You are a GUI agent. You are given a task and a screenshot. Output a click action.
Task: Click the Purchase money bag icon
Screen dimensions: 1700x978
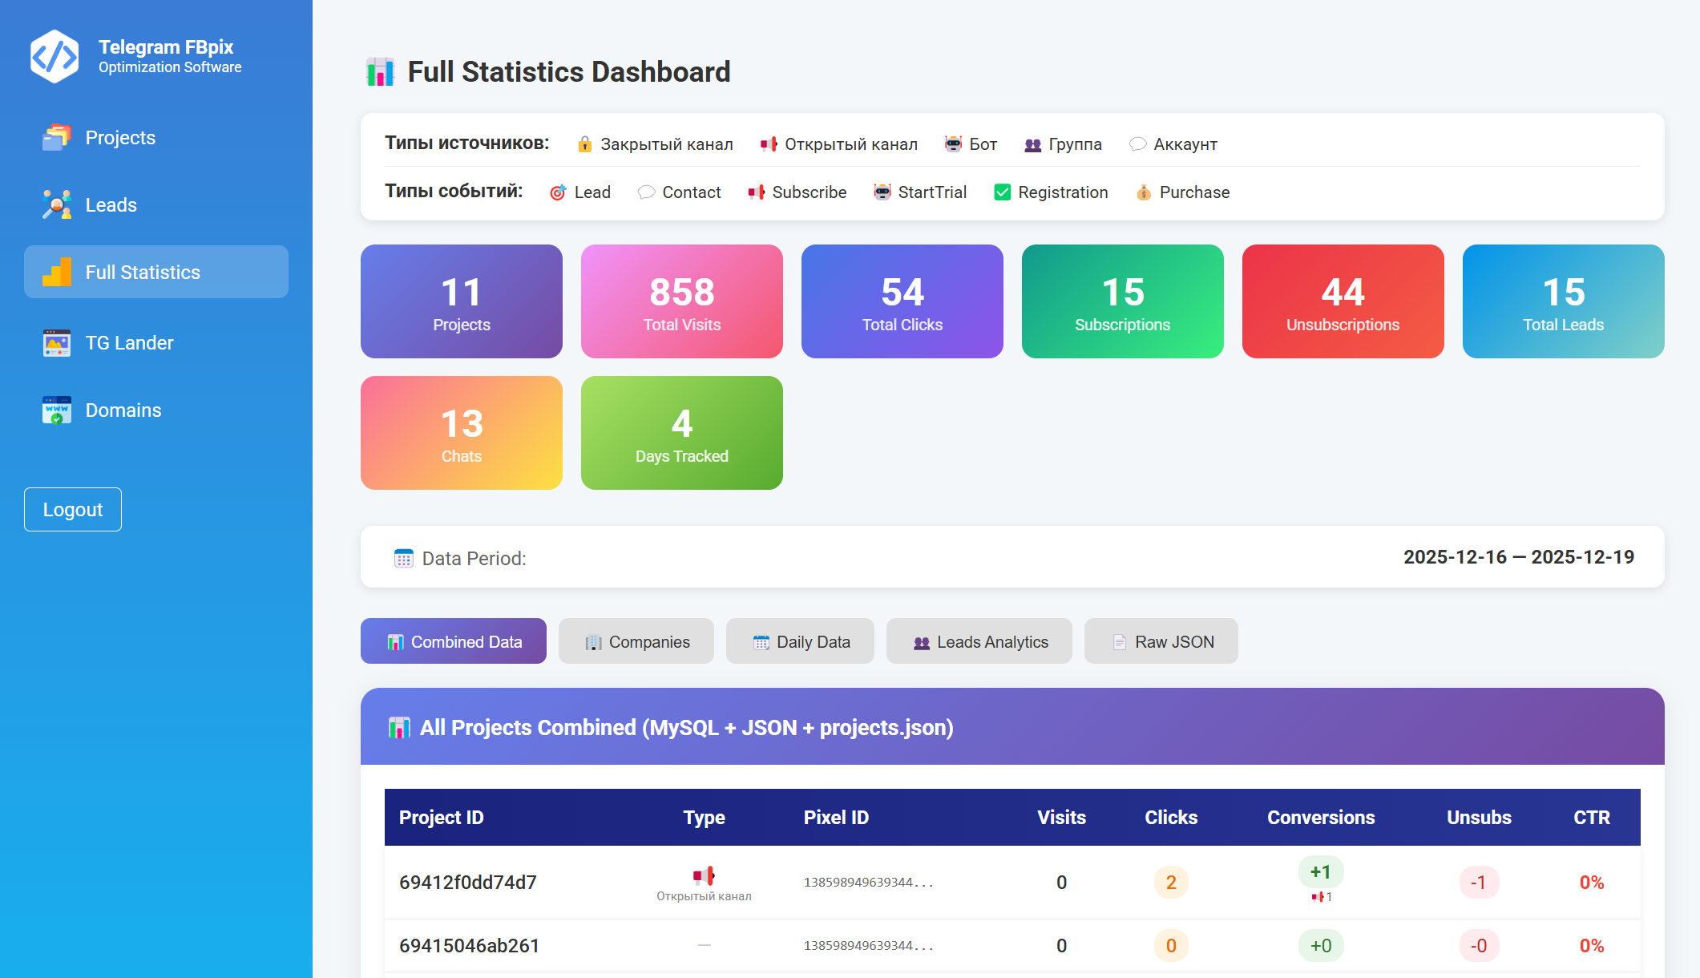(1144, 192)
